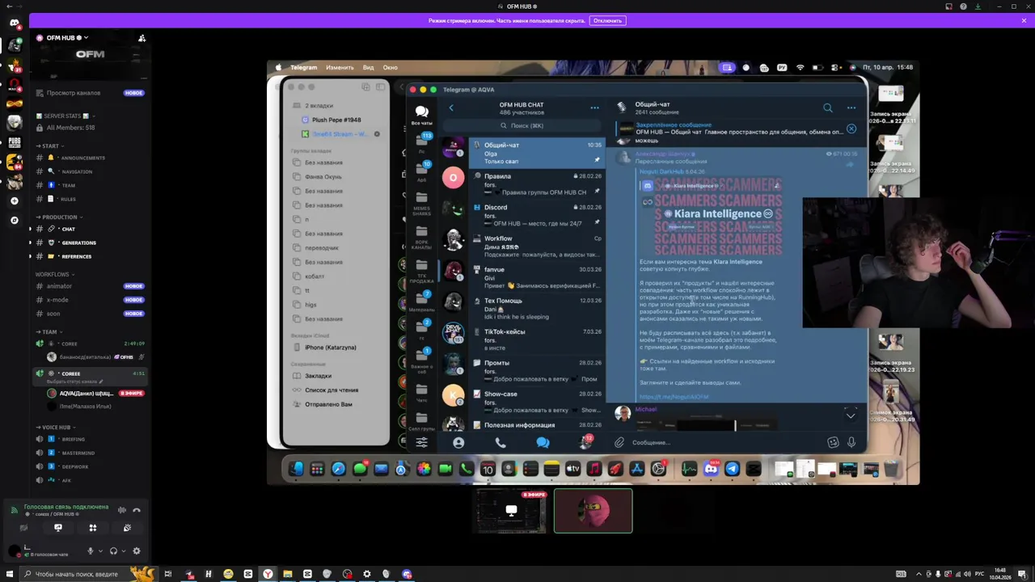Viewport: 1035px width, 582px height.
Task: Open the generations channel
Action: [x=89, y=242]
